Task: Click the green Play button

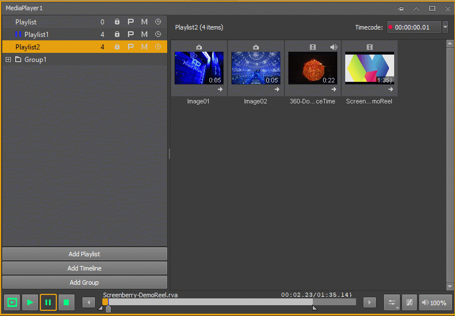Action: 30,302
